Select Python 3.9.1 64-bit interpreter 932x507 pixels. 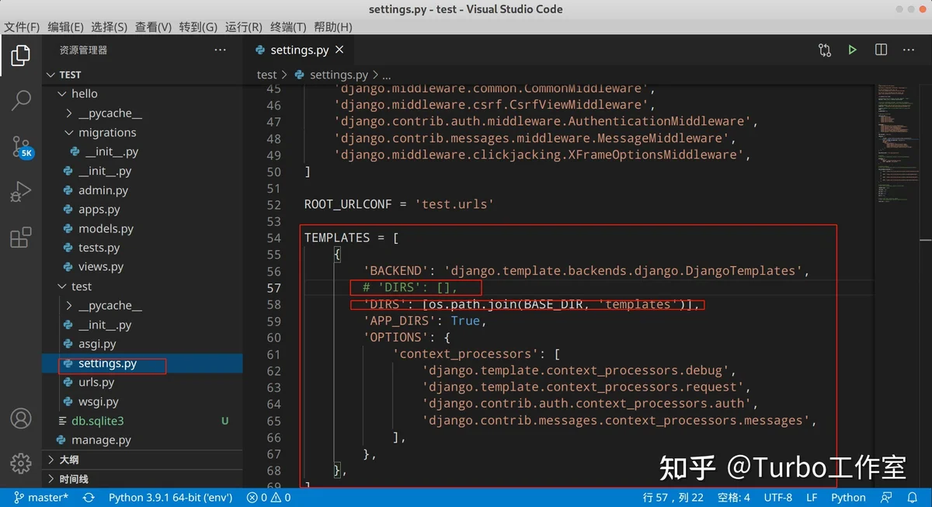click(169, 498)
